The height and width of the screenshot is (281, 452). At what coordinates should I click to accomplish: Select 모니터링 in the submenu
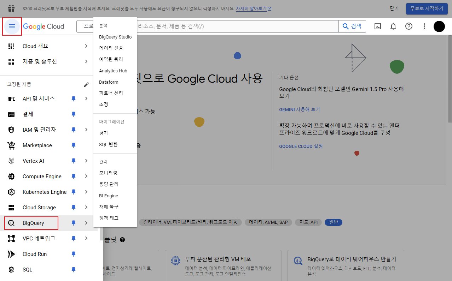click(x=115, y=173)
